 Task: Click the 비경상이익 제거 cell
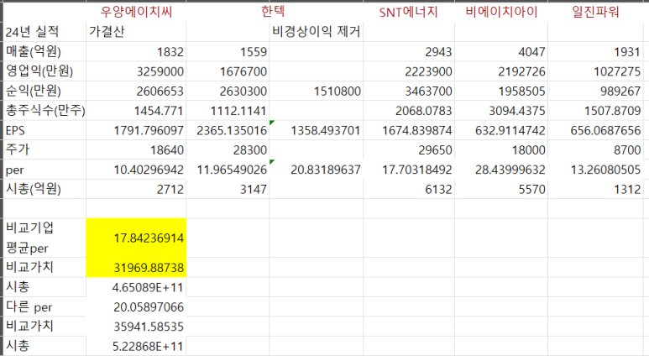pos(317,31)
